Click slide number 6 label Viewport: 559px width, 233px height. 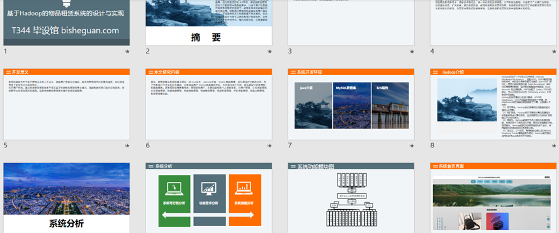point(147,145)
